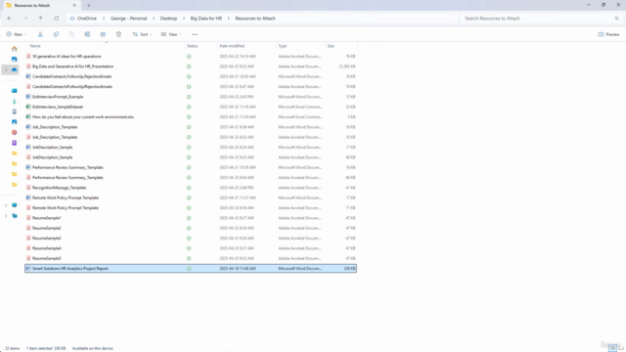Click the Copy icon in toolbar
Screen dimensions: 626x352
56,34
